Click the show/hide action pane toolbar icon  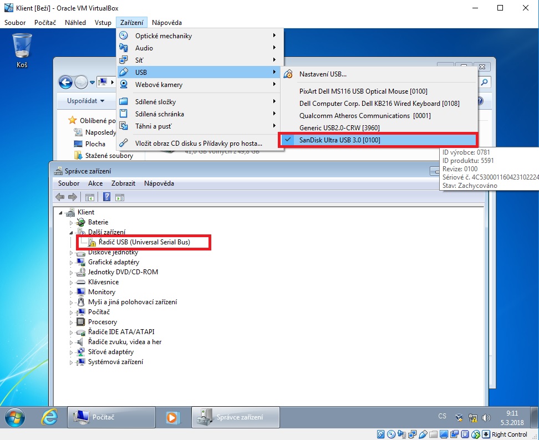click(120, 197)
